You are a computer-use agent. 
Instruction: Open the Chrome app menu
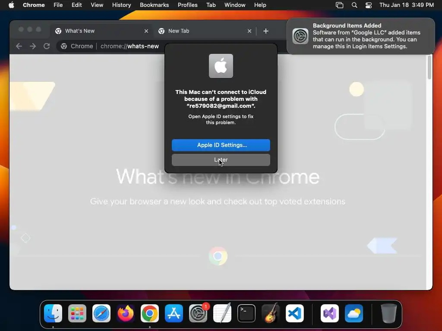(34, 5)
